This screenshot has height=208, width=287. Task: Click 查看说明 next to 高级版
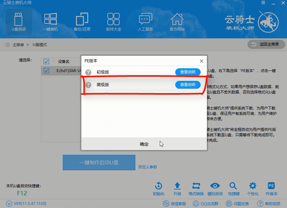188,85
